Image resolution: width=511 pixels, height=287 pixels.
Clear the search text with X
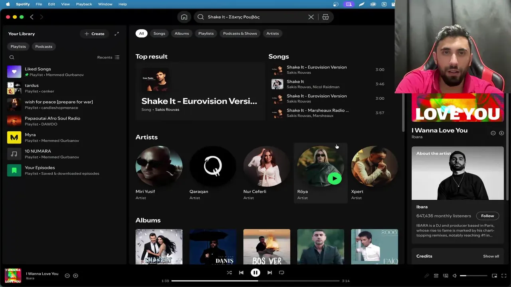pyautogui.click(x=311, y=17)
